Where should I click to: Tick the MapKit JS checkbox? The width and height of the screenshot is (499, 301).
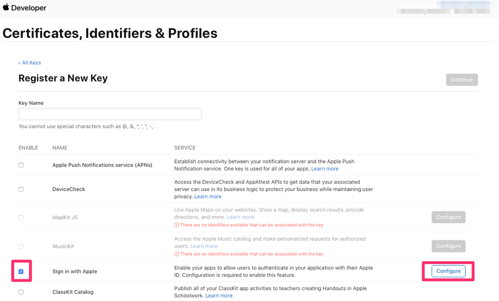21,217
